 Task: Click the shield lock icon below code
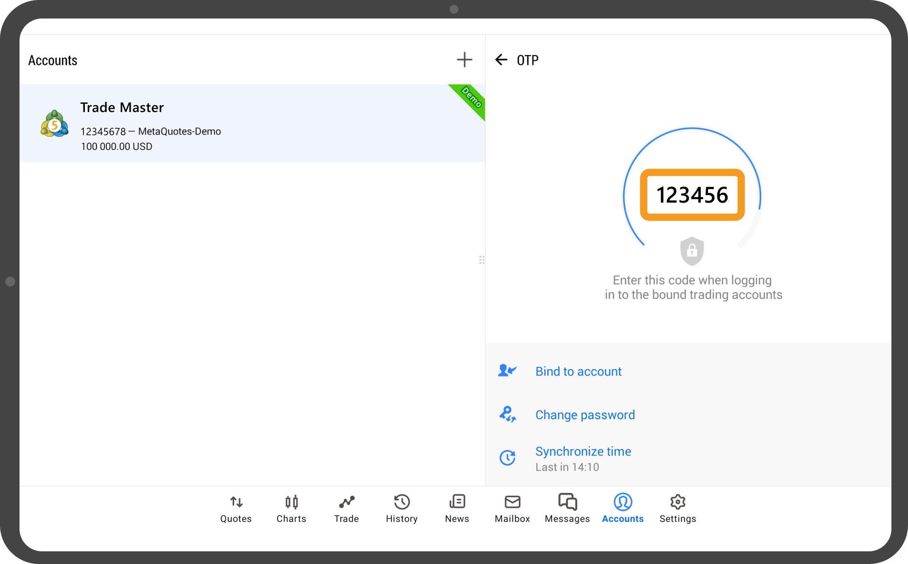click(x=691, y=251)
